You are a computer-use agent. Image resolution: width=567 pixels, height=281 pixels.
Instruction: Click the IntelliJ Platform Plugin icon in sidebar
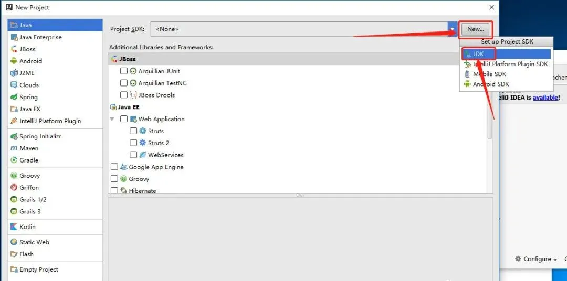[x=14, y=121]
